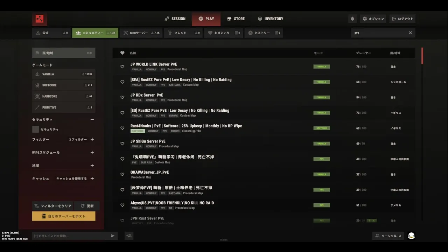
Task: Click the server list scrollbar
Action: coord(422,56)
